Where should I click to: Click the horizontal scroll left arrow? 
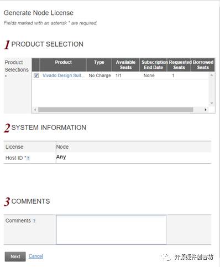(35, 109)
